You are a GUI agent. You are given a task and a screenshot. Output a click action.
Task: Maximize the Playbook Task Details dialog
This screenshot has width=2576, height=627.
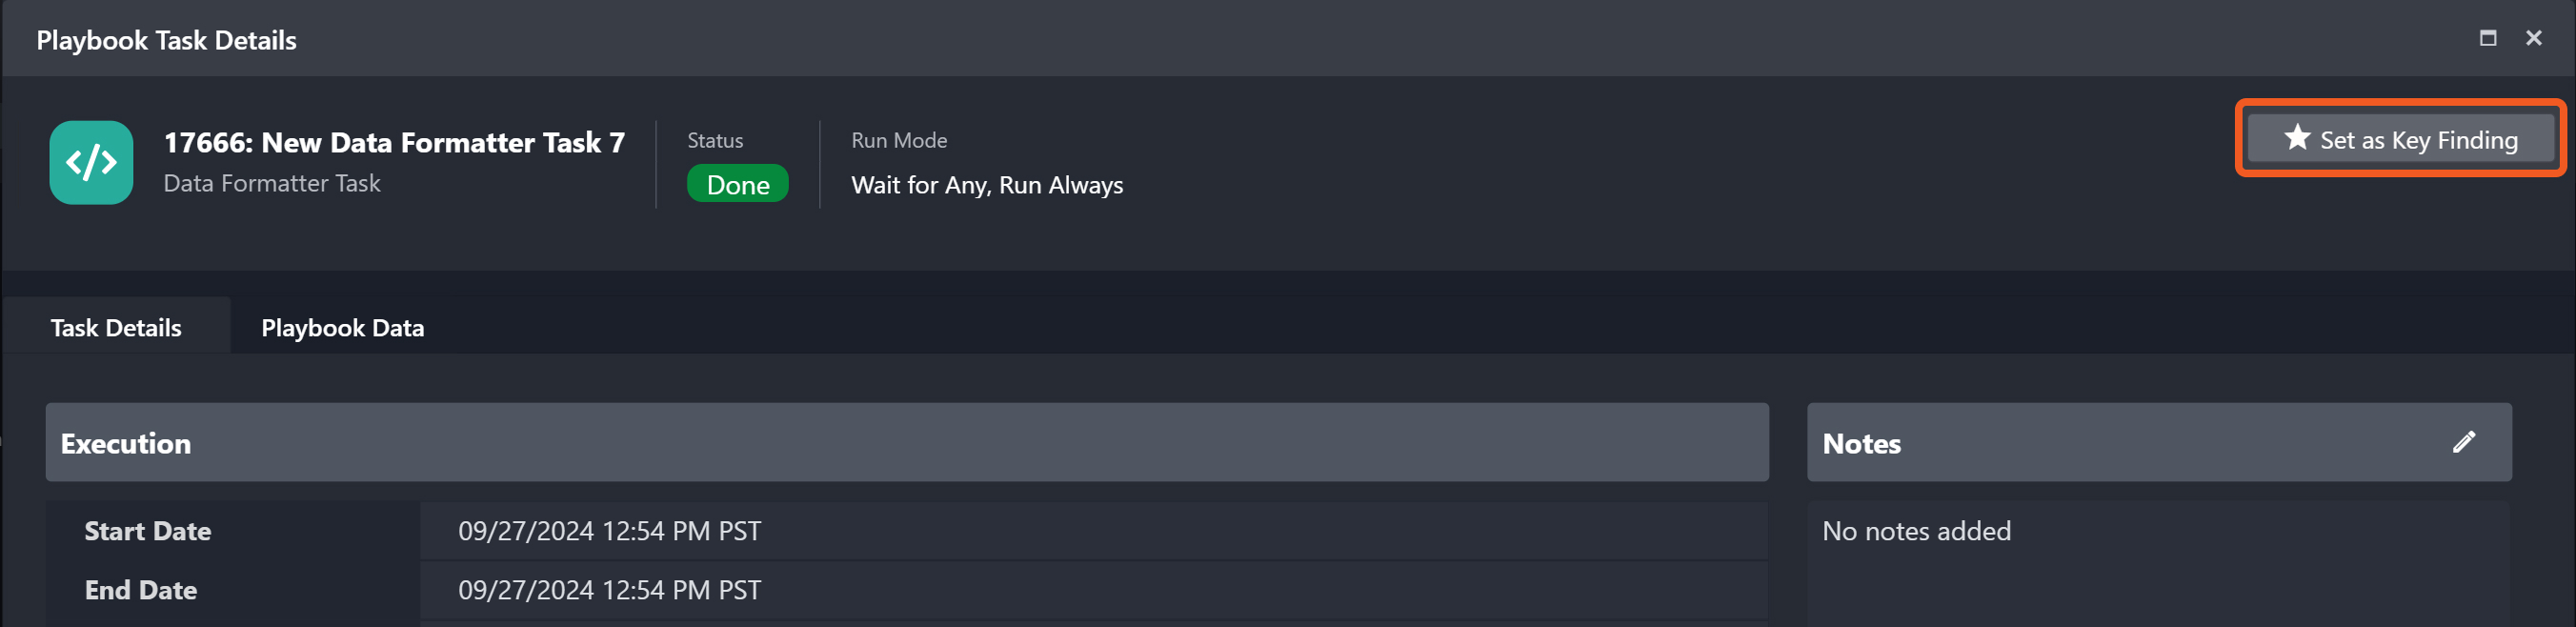pyautogui.click(x=2487, y=38)
